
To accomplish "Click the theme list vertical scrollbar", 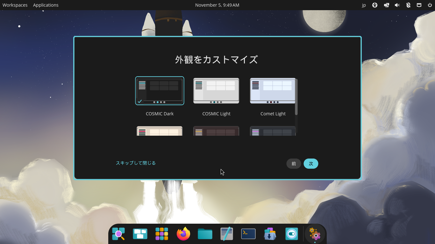I will (296, 97).
